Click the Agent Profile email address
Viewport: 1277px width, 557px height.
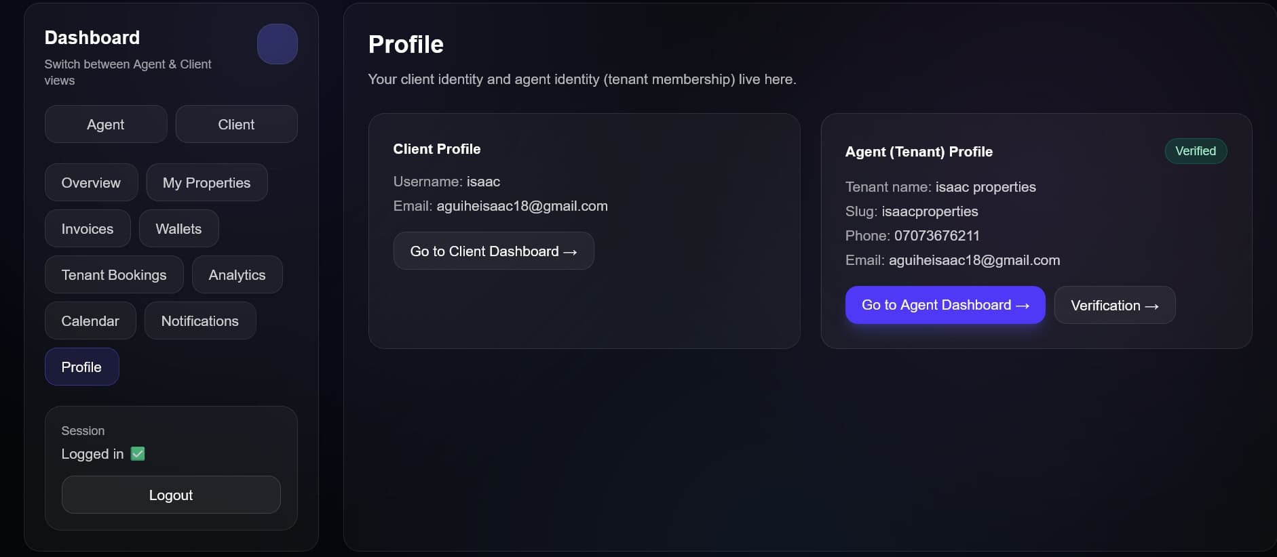click(x=974, y=260)
